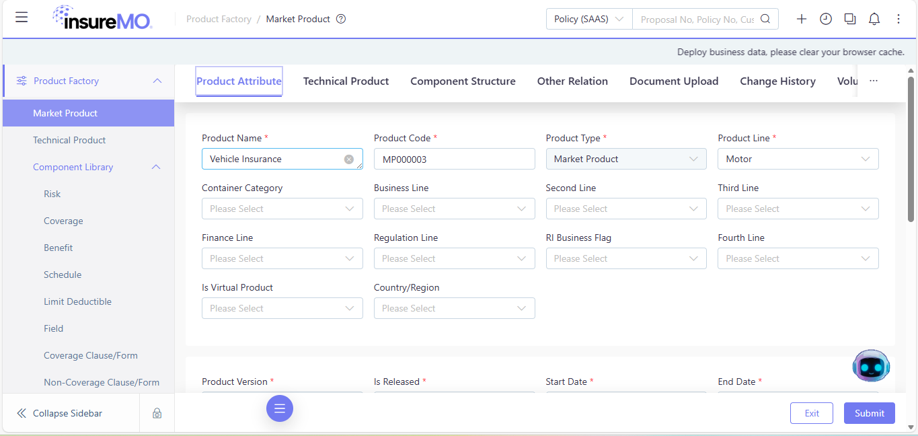Open the vertical three-dot menu

898,19
